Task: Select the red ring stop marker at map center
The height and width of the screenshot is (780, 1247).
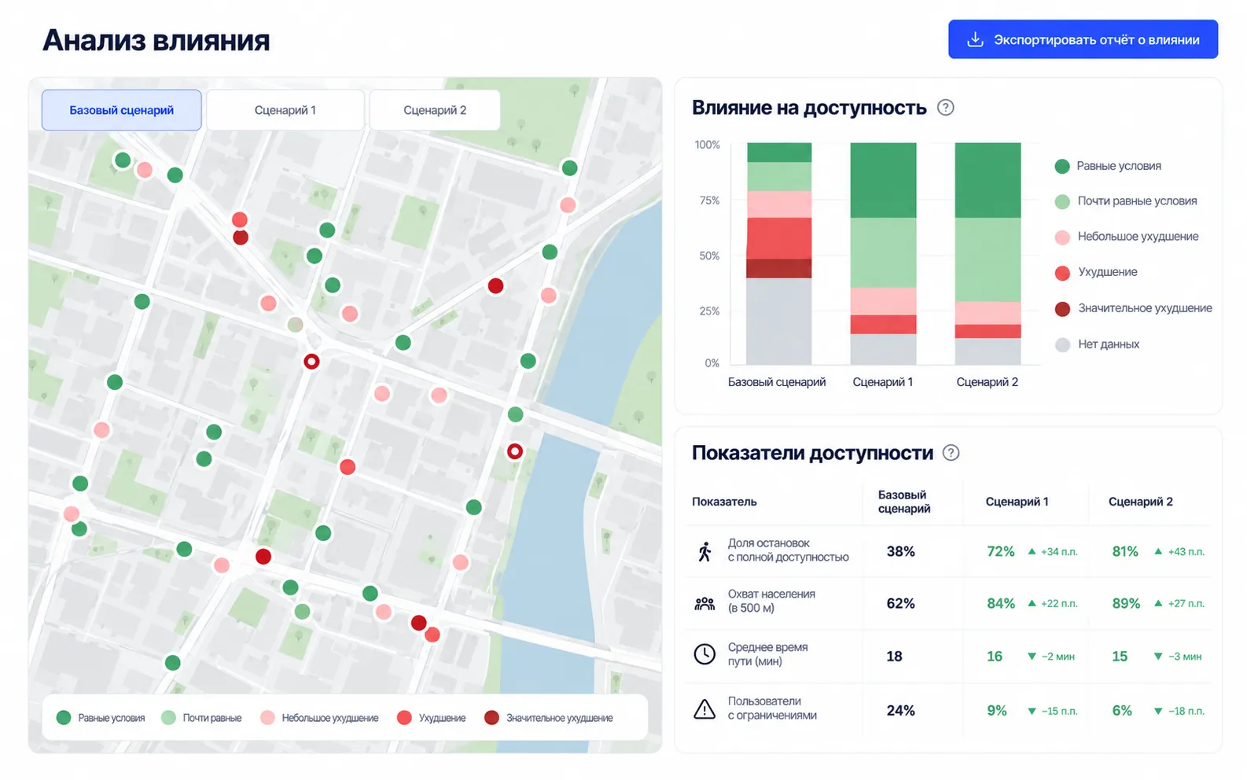Action: coord(311,362)
